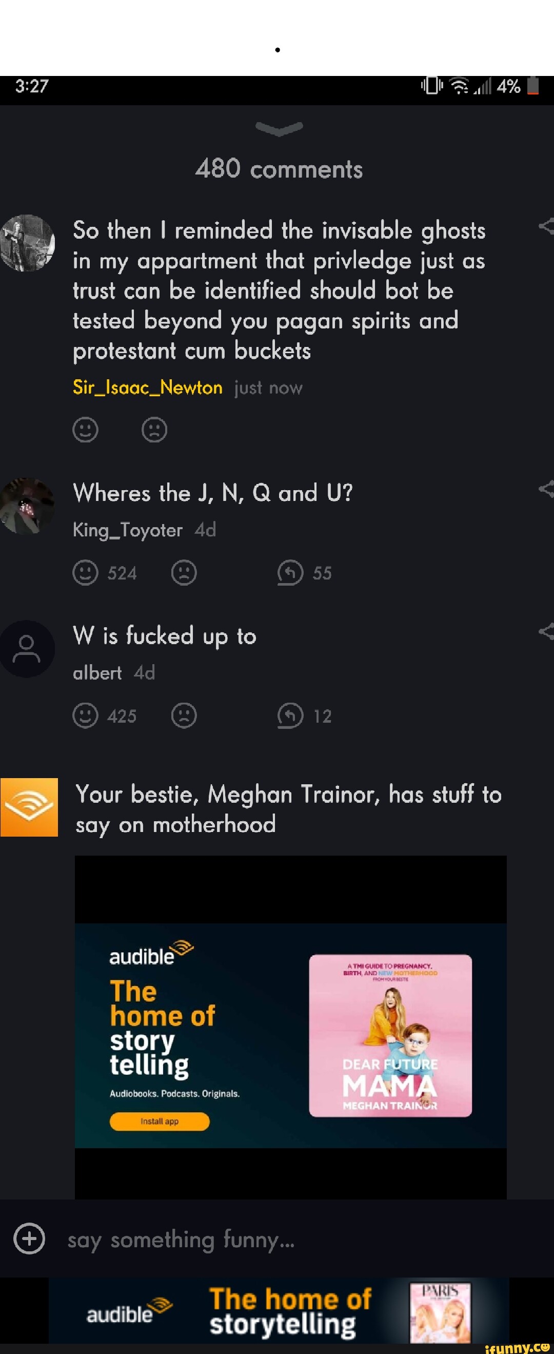Image resolution: width=554 pixels, height=1354 pixels.
Task: Open the bottom Audible storytelling banner
Action: (279, 1311)
